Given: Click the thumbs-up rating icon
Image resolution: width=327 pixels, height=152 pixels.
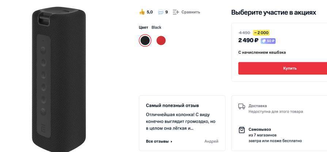Looking at the screenshot, I should [x=142, y=12].
